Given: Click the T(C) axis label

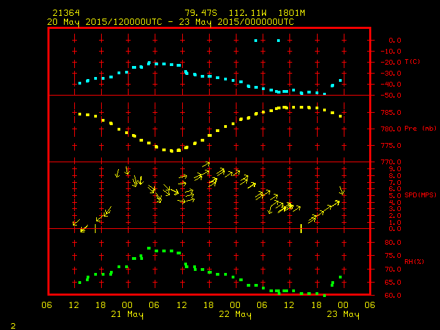Looking at the screenshot, I should [x=412, y=62].
